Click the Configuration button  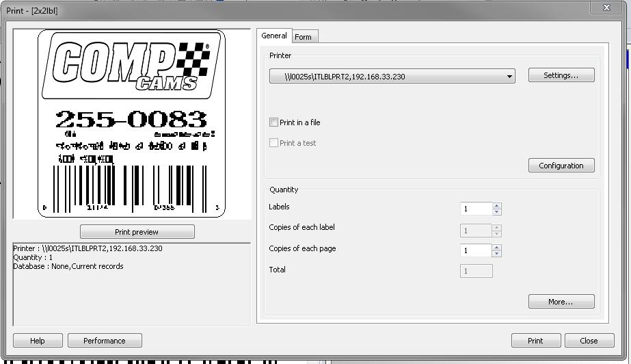561,166
